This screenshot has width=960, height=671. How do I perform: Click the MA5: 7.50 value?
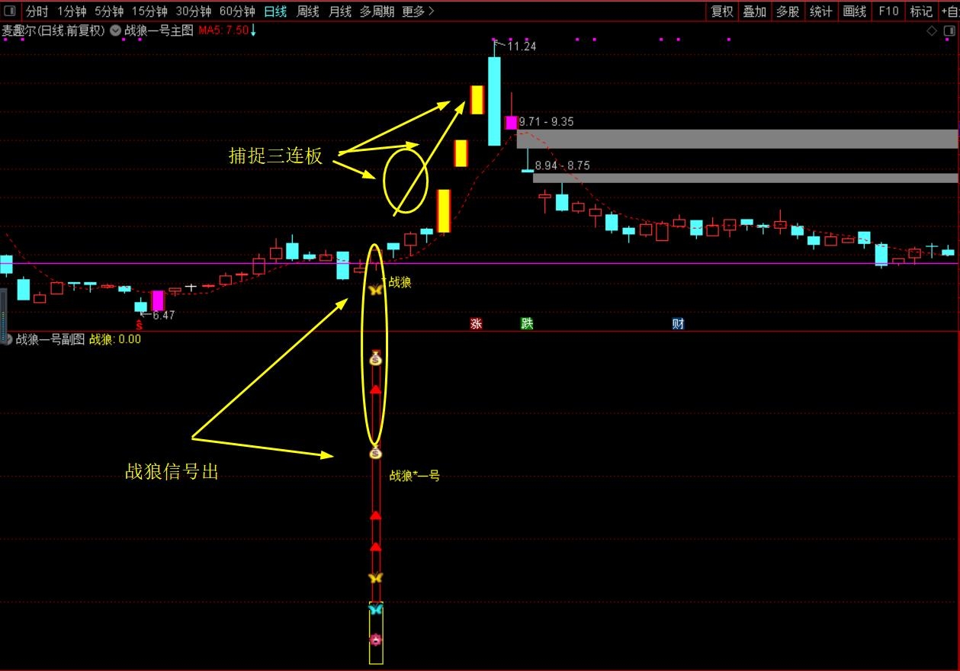[223, 30]
